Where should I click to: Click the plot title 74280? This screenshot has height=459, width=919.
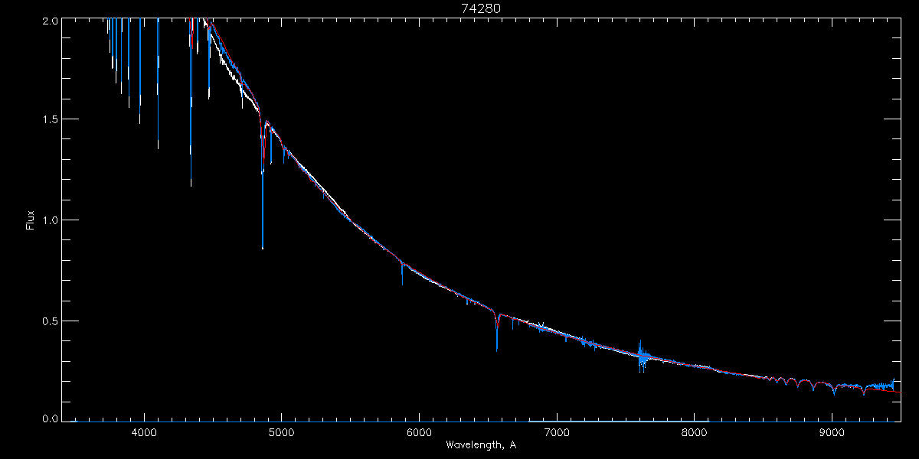click(481, 8)
